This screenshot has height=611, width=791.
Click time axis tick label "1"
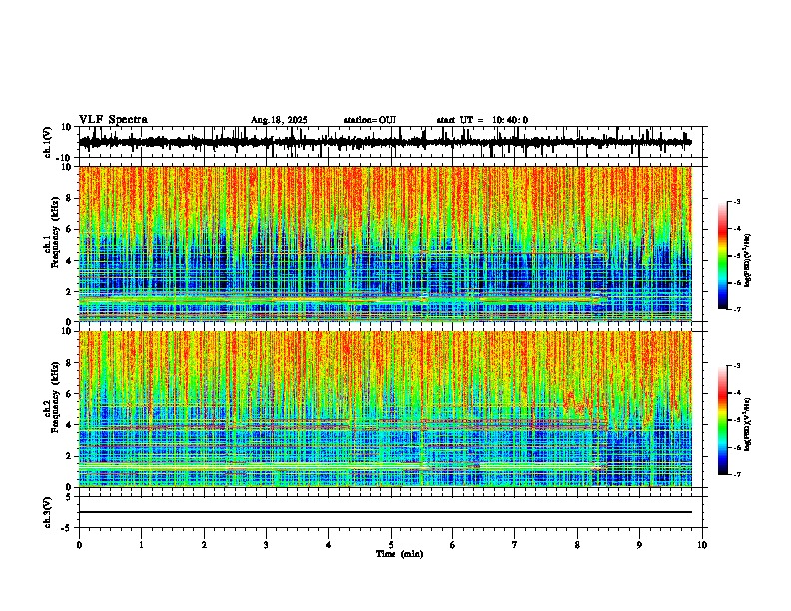[141, 544]
